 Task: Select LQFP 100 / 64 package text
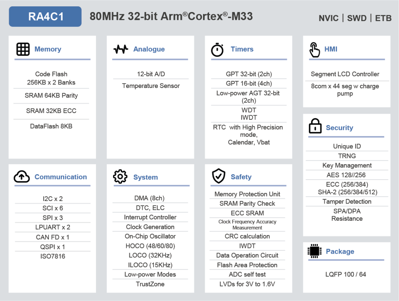[346, 274]
